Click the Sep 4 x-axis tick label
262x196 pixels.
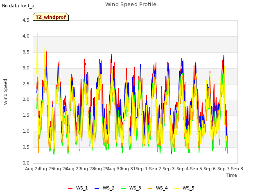(183, 169)
